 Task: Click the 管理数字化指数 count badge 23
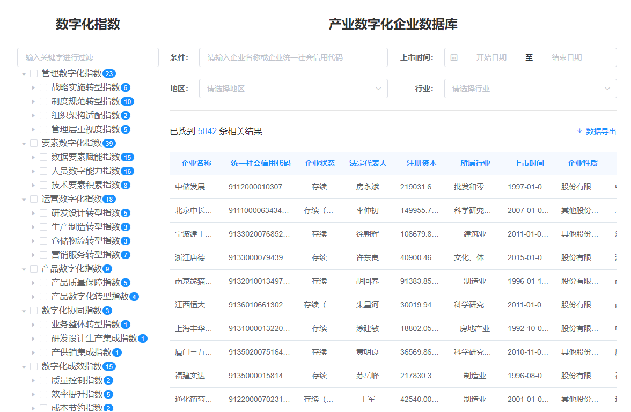click(109, 73)
